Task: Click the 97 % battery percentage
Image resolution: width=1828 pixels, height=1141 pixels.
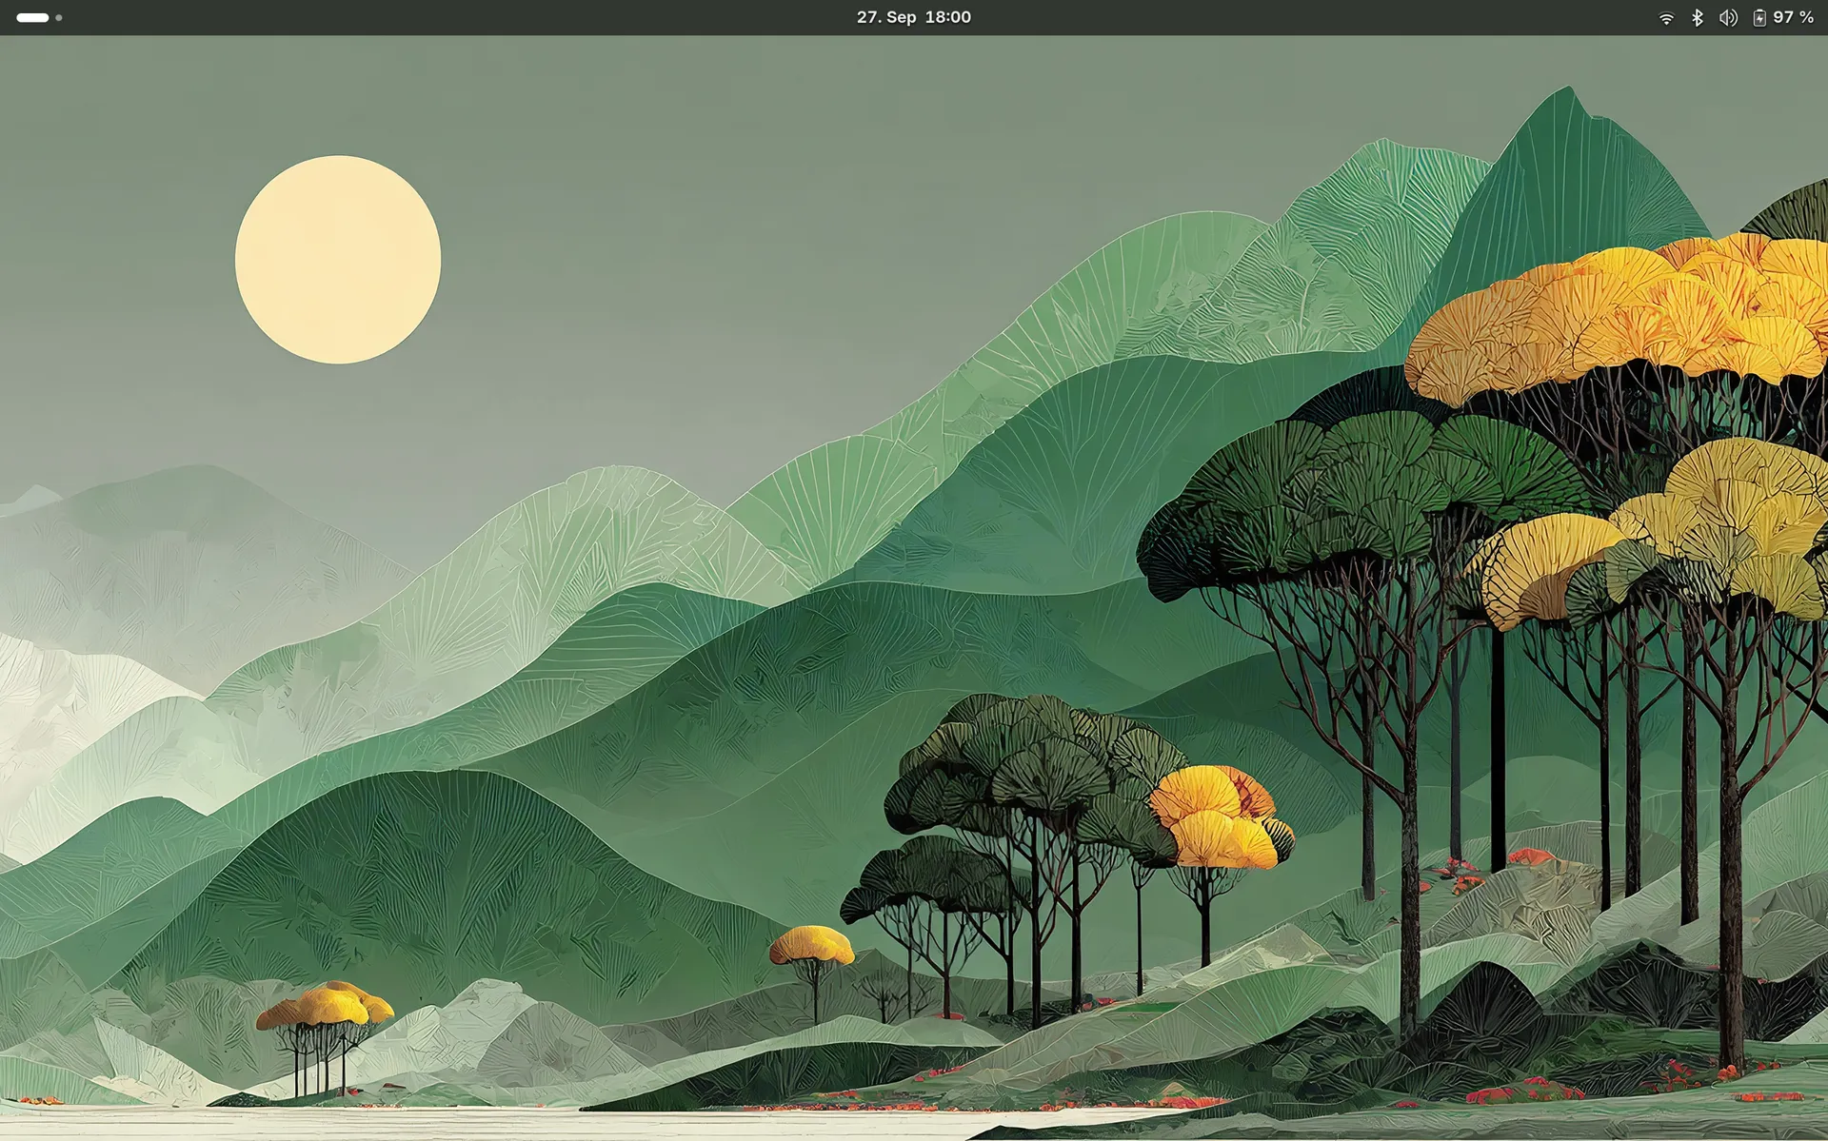Action: (x=1794, y=17)
